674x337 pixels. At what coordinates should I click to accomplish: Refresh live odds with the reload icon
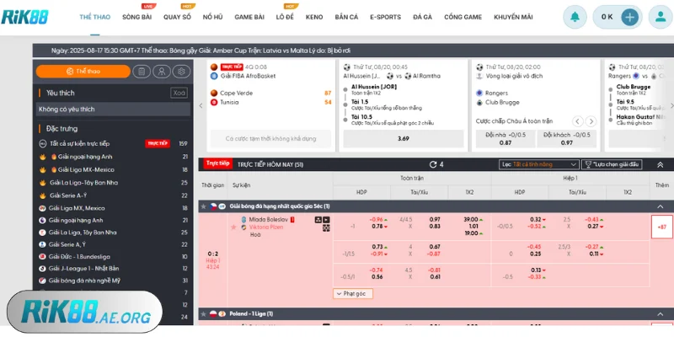[x=433, y=164]
